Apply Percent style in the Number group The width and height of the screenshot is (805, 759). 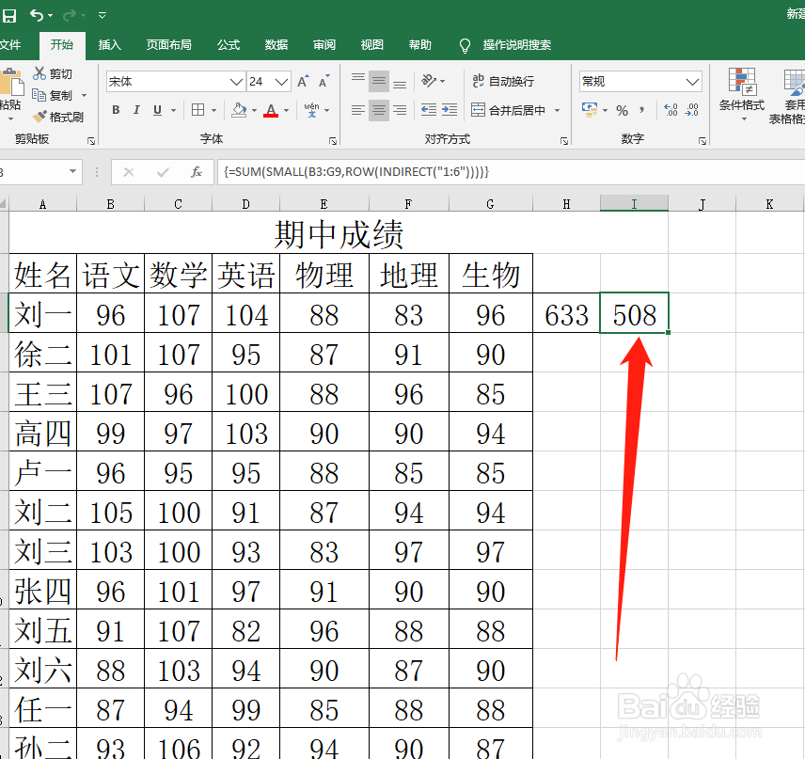621,111
